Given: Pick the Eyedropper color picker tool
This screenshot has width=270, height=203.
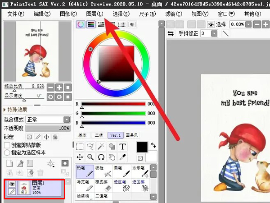Looking at the screenshot, I should [x=122, y=157].
